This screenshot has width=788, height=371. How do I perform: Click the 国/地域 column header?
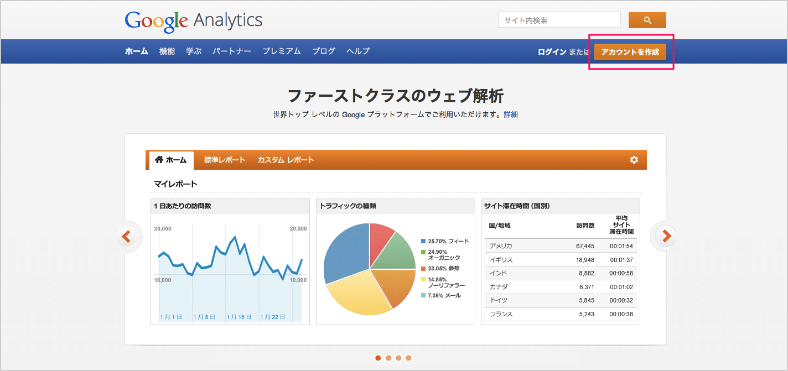pos(500,226)
